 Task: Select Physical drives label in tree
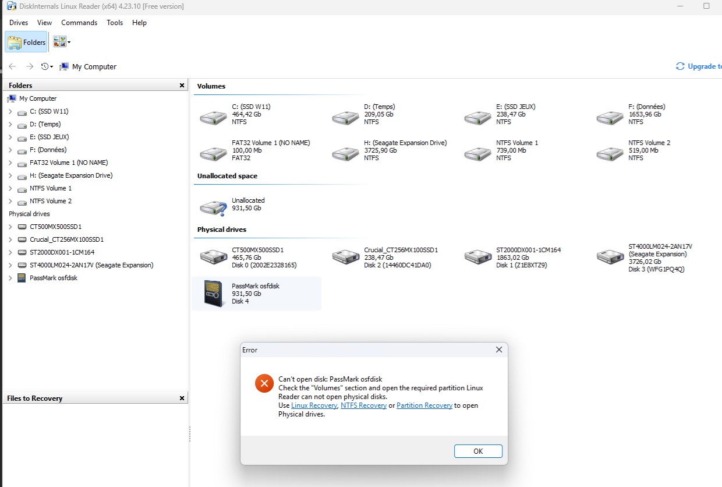point(29,214)
